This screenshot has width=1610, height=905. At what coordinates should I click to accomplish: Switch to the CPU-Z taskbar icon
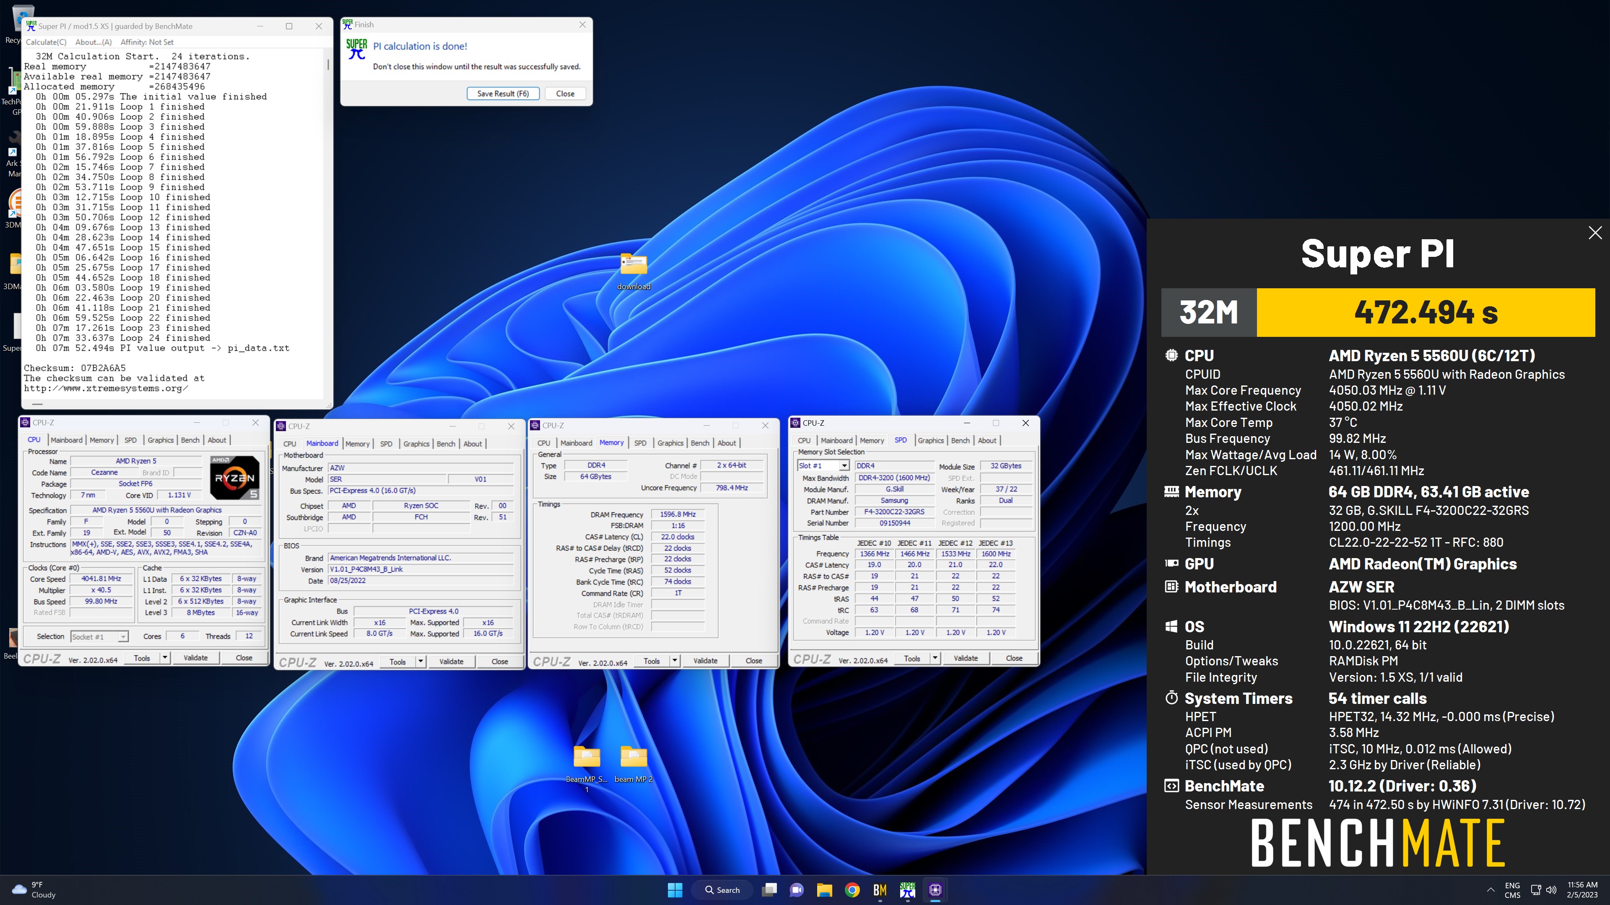[935, 890]
